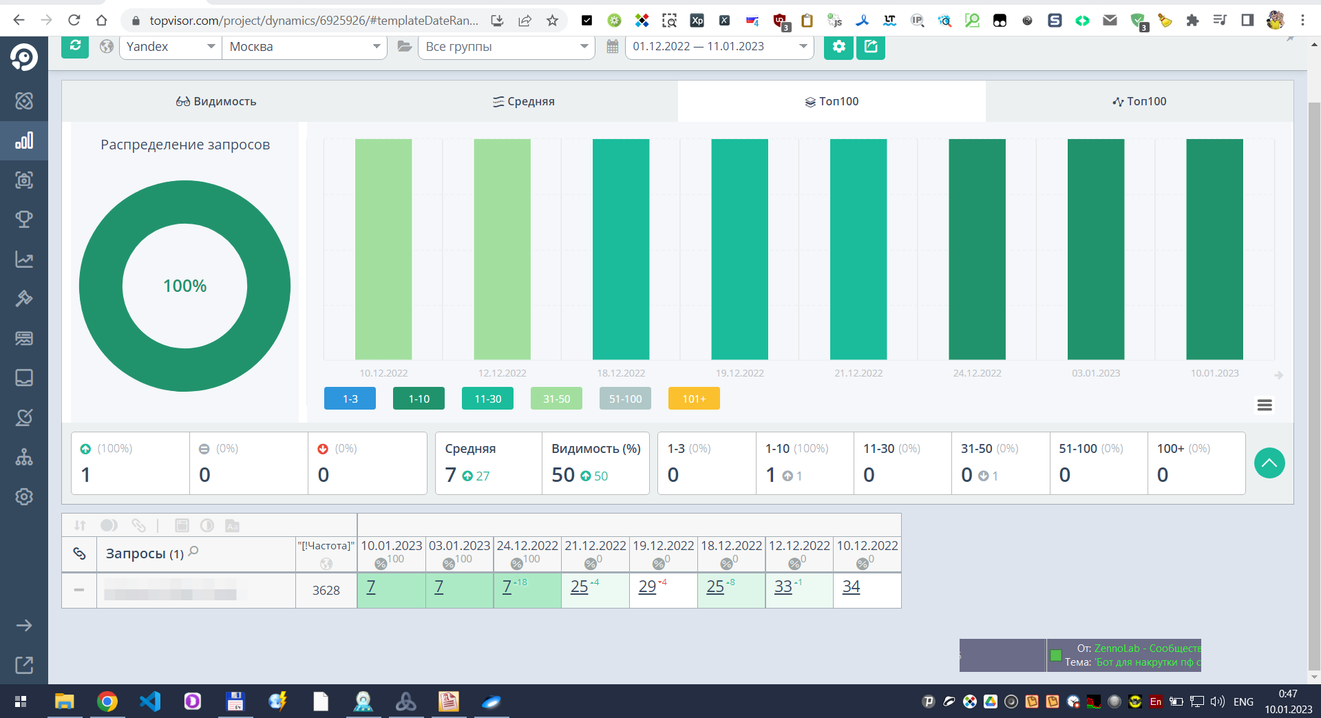1321x718 pixels.
Task: Open Chrome extensions puzzle menu
Action: [1192, 21]
